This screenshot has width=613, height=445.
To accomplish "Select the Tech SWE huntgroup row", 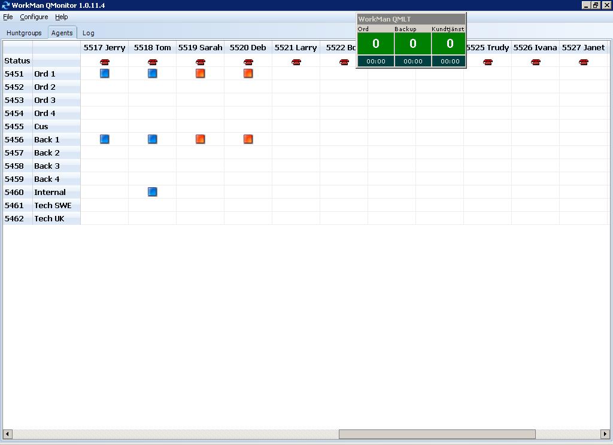I will tap(53, 205).
